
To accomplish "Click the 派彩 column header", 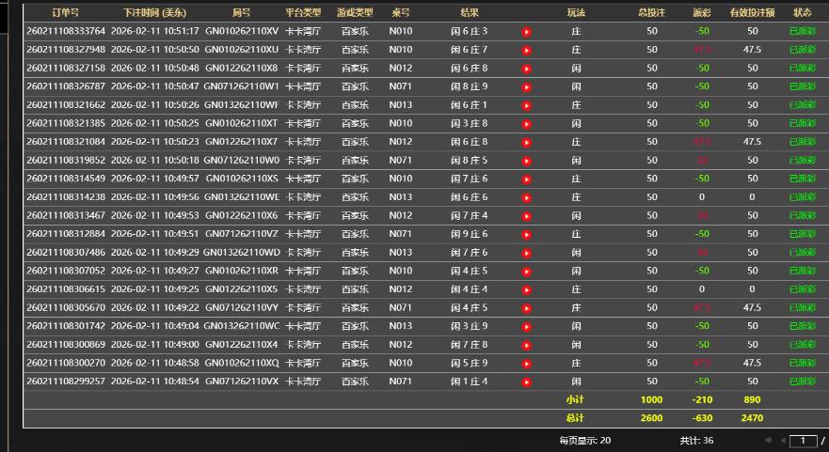I will [x=701, y=13].
